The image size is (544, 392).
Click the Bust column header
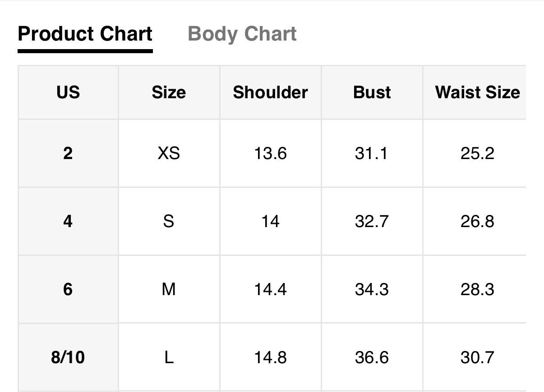[x=372, y=92]
